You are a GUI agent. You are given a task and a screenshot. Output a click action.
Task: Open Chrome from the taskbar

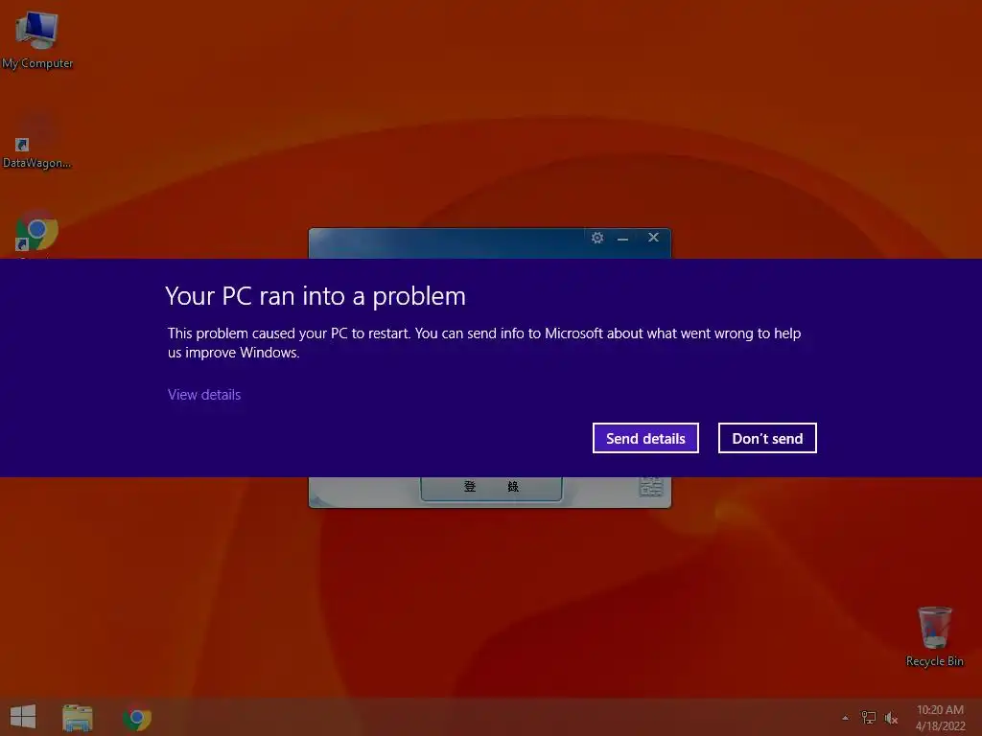coord(137,718)
